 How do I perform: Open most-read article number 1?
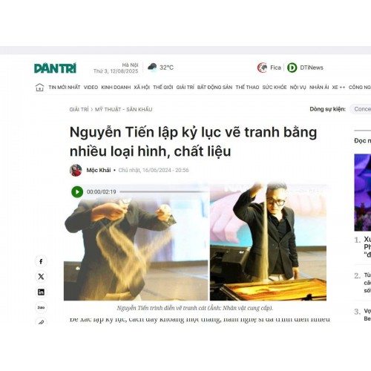[x=367, y=247]
